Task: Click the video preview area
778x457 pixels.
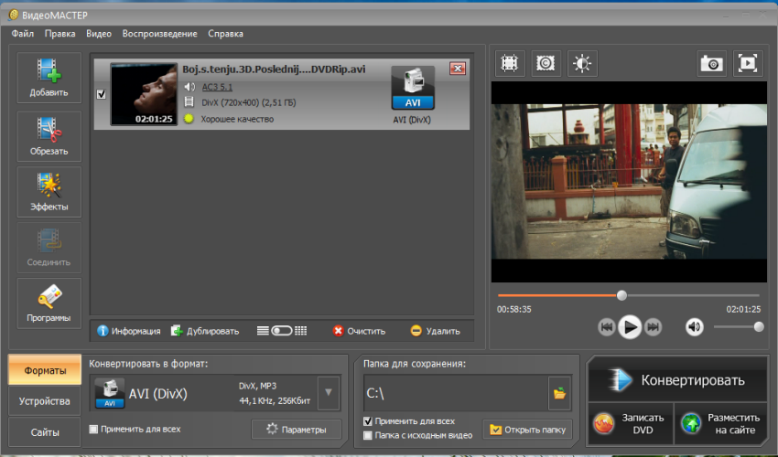Action: tap(629, 182)
